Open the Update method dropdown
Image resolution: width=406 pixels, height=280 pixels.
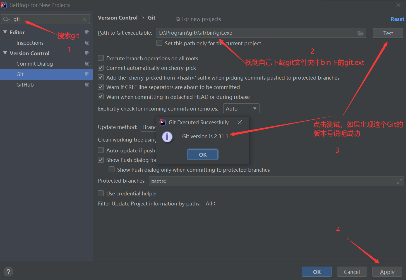[x=149, y=127]
